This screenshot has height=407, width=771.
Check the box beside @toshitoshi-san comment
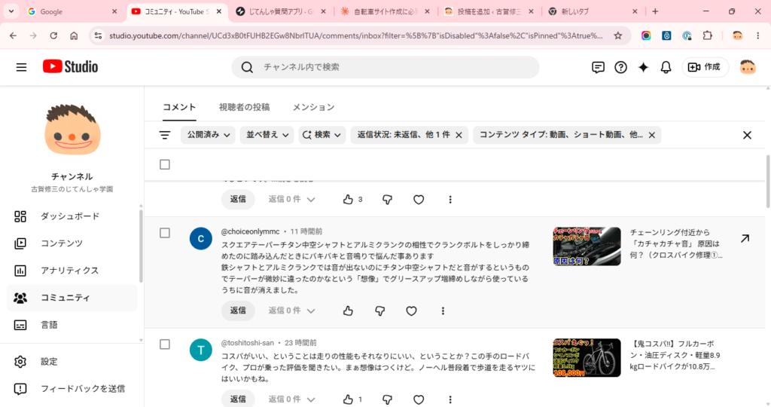tap(165, 344)
